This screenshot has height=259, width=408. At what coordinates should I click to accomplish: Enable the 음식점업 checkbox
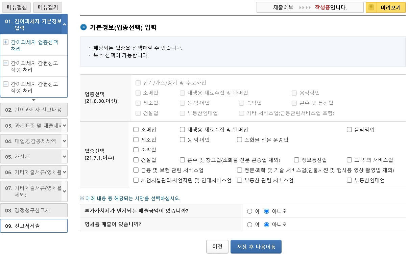(x=349, y=129)
